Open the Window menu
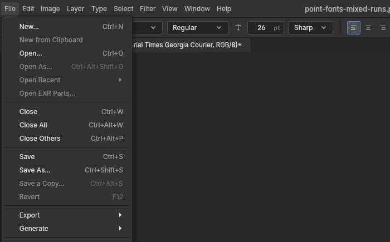 [x=197, y=9]
